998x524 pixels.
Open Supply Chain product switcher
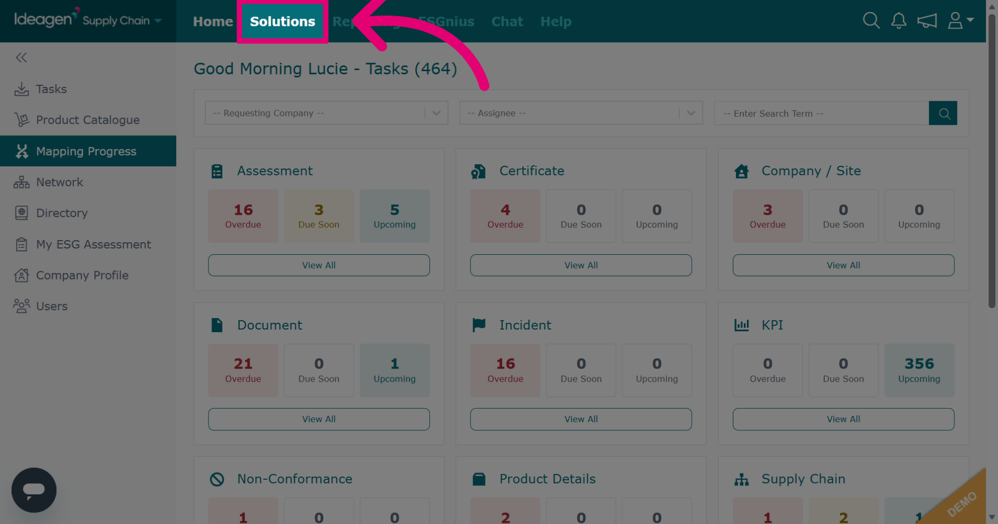pyautogui.click(x=122, y=21)
